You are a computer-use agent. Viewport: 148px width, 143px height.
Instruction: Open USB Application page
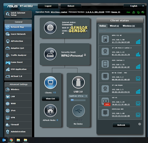click(18, 69)
